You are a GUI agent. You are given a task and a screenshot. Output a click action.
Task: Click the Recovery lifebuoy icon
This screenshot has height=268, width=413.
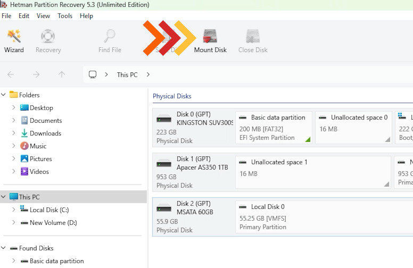click(48, 36)
